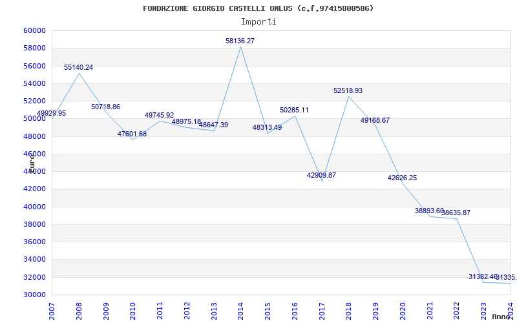This screenshot has width=517, height=323.
Task: Select value 42626.25
Action: pos(402,178)
